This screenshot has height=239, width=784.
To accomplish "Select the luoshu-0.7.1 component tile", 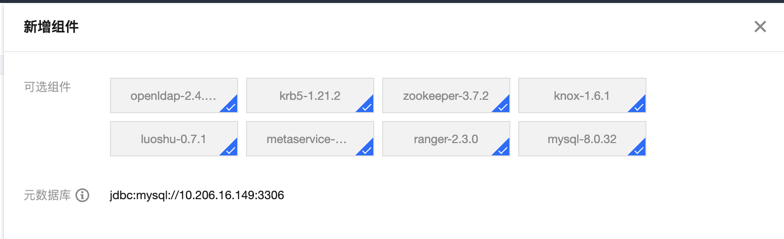I will [x=174, y=139].
